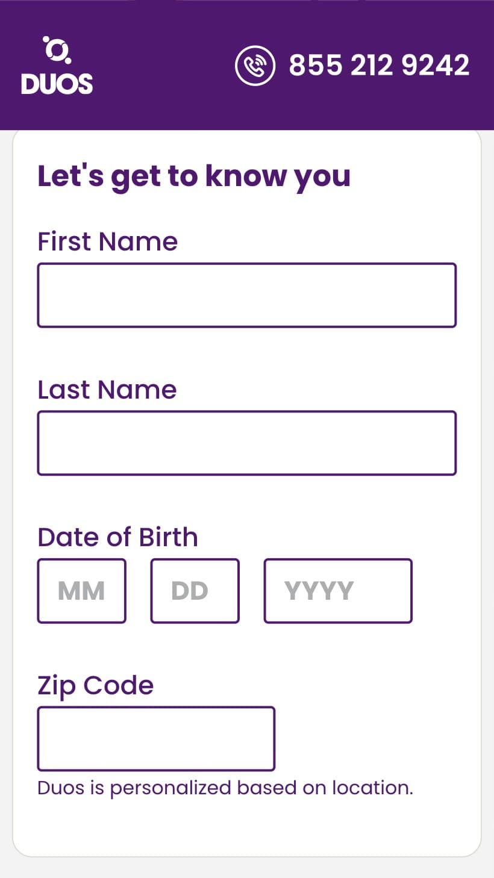Click the First Name label
Screen dimensions: 494x878
108,241
